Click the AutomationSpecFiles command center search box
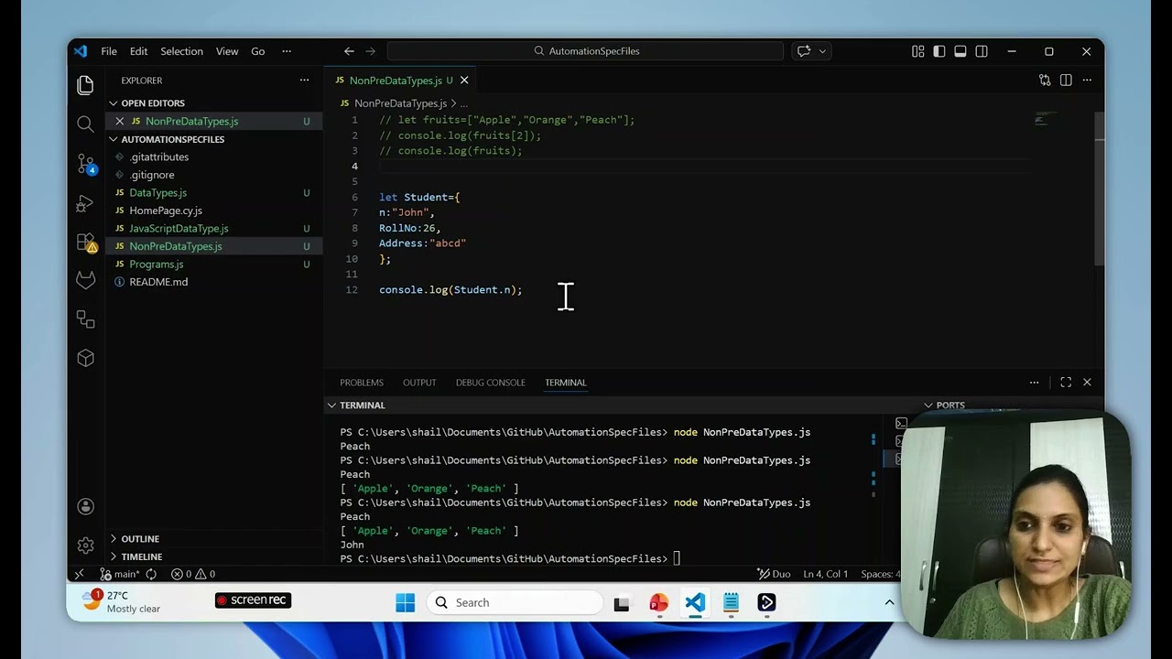The height and width of the screenshot is (659, 1172). click(x=586, y=51)
